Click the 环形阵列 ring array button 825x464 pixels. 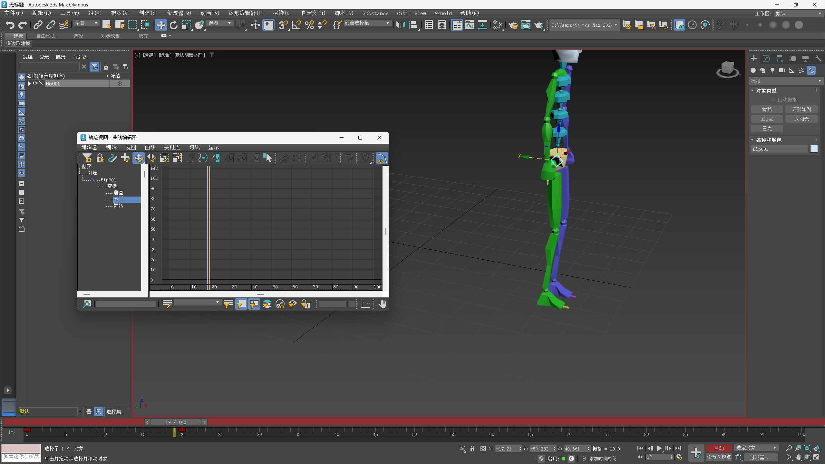tap(801, 109)
